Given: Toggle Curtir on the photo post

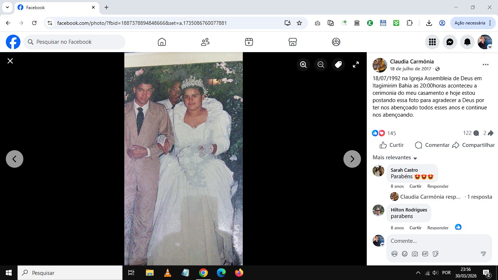Looking at the screenshot, I should tap(392, 145).
